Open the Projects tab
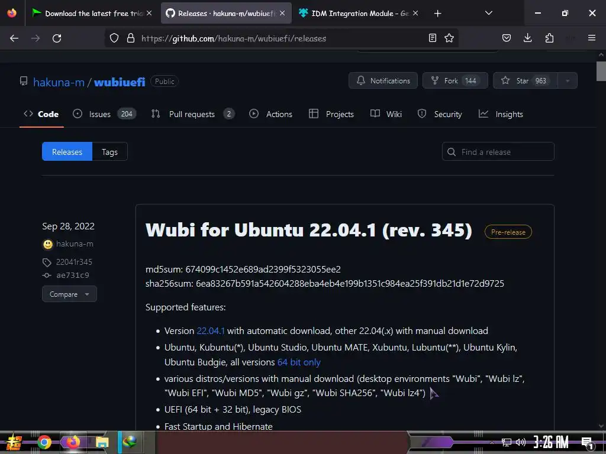606x454 pixels. [331, 114]
